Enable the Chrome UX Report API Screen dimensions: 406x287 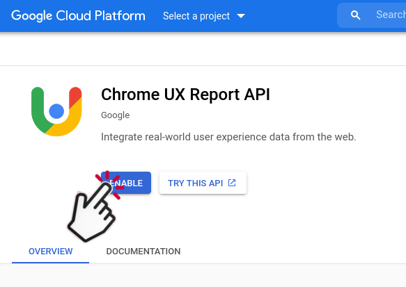[126, 183]
